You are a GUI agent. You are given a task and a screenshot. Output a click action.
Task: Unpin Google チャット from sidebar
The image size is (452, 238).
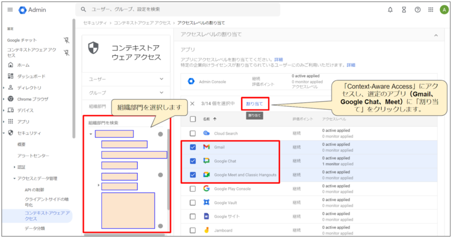pos(67,40)
